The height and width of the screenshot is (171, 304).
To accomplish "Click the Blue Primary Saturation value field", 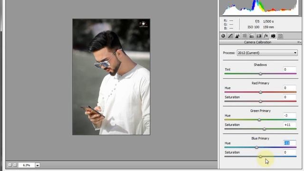I will point(290,152).
